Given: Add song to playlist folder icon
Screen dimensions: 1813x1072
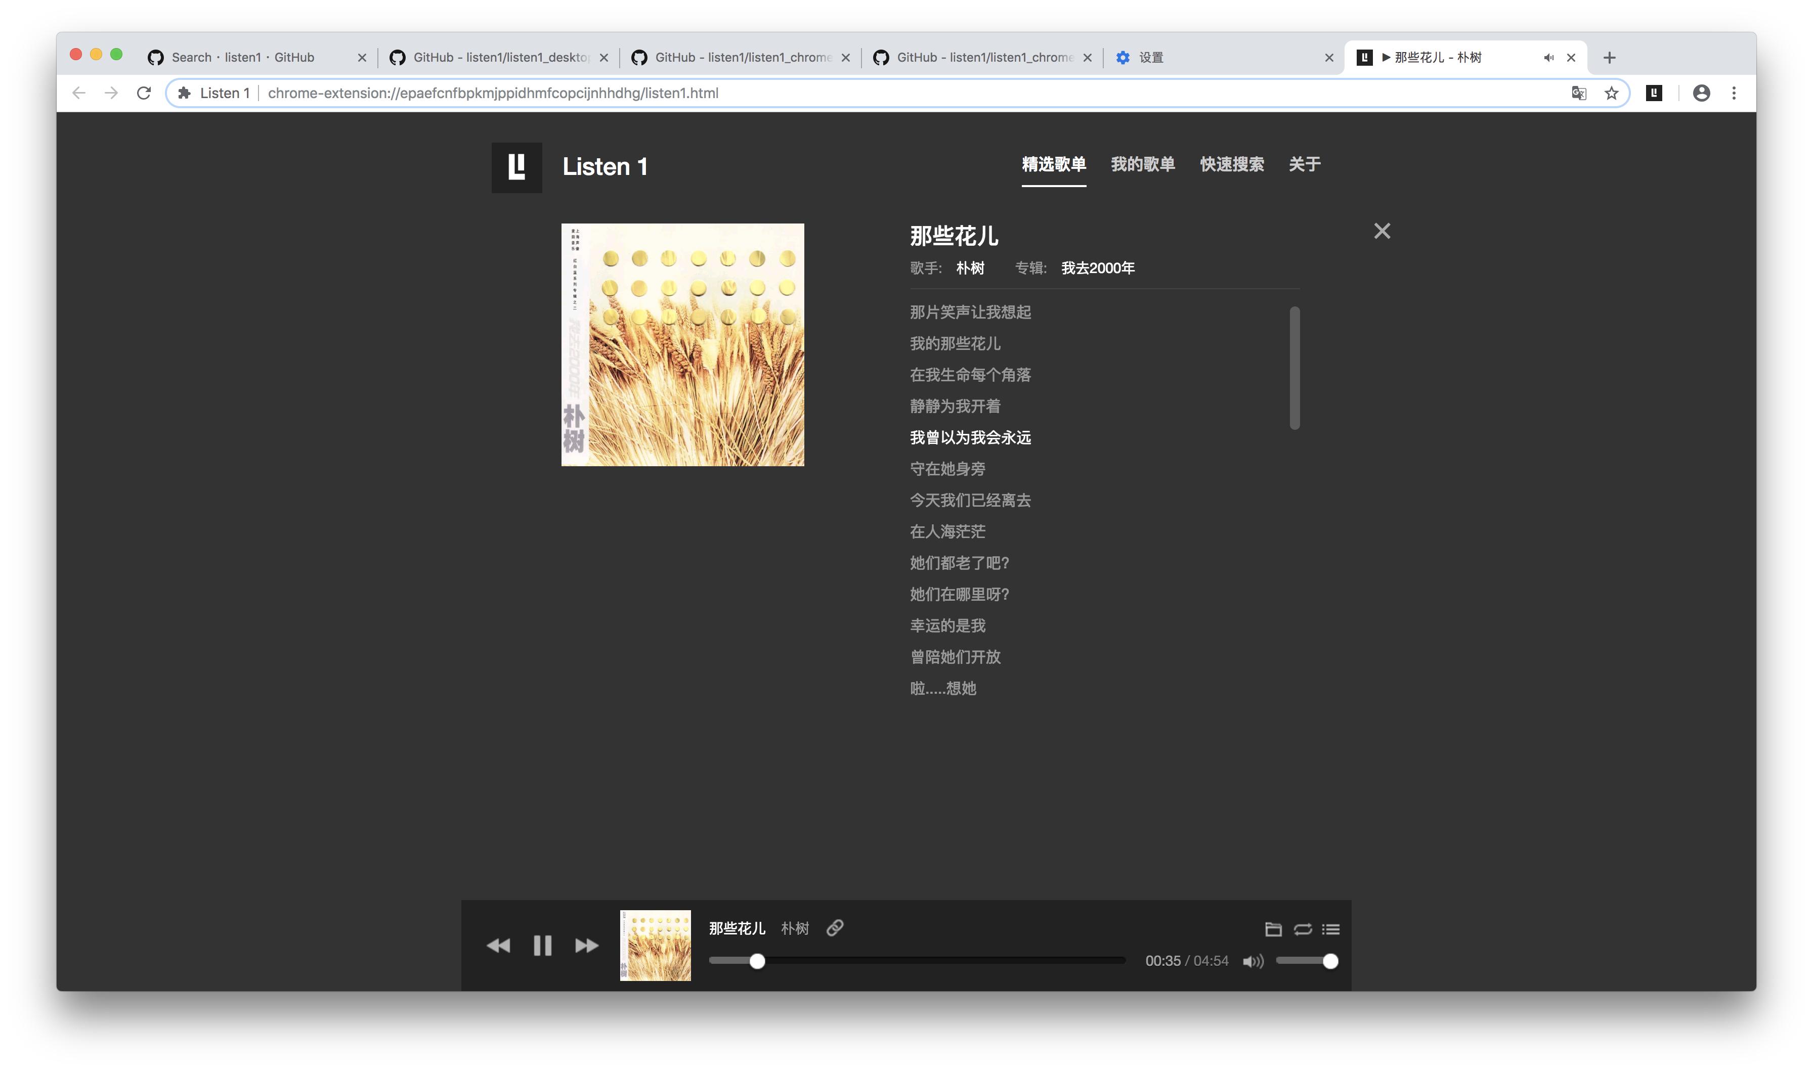Looking at the screenshot, I should (x=1273, y=930).
